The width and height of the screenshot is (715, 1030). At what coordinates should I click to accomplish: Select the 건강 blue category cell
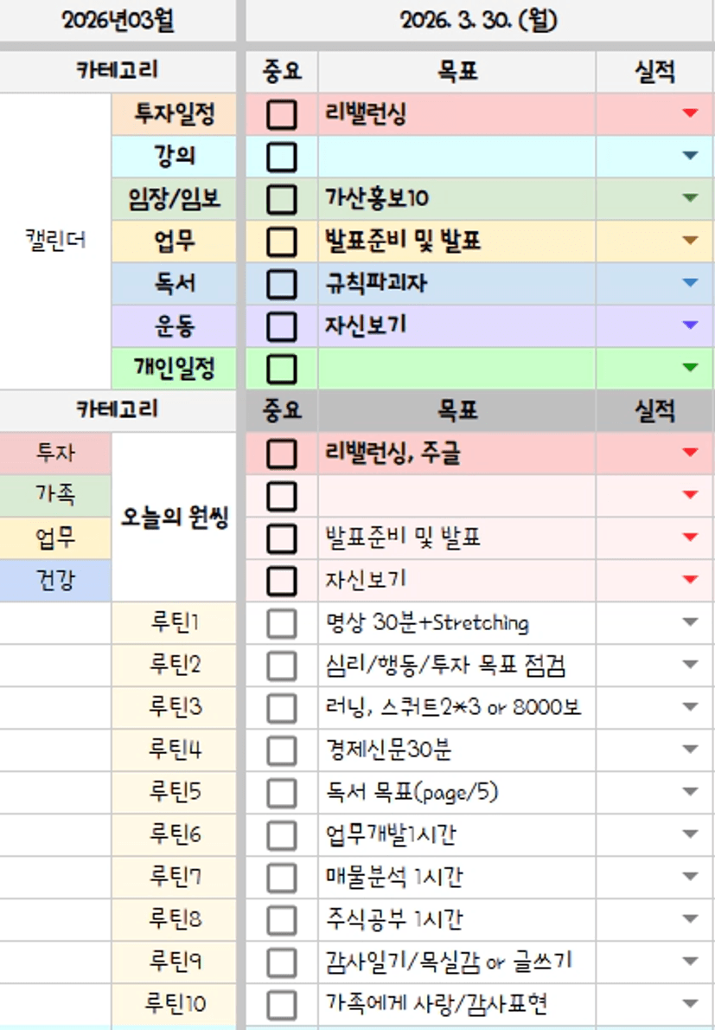[x=55, y=581]
